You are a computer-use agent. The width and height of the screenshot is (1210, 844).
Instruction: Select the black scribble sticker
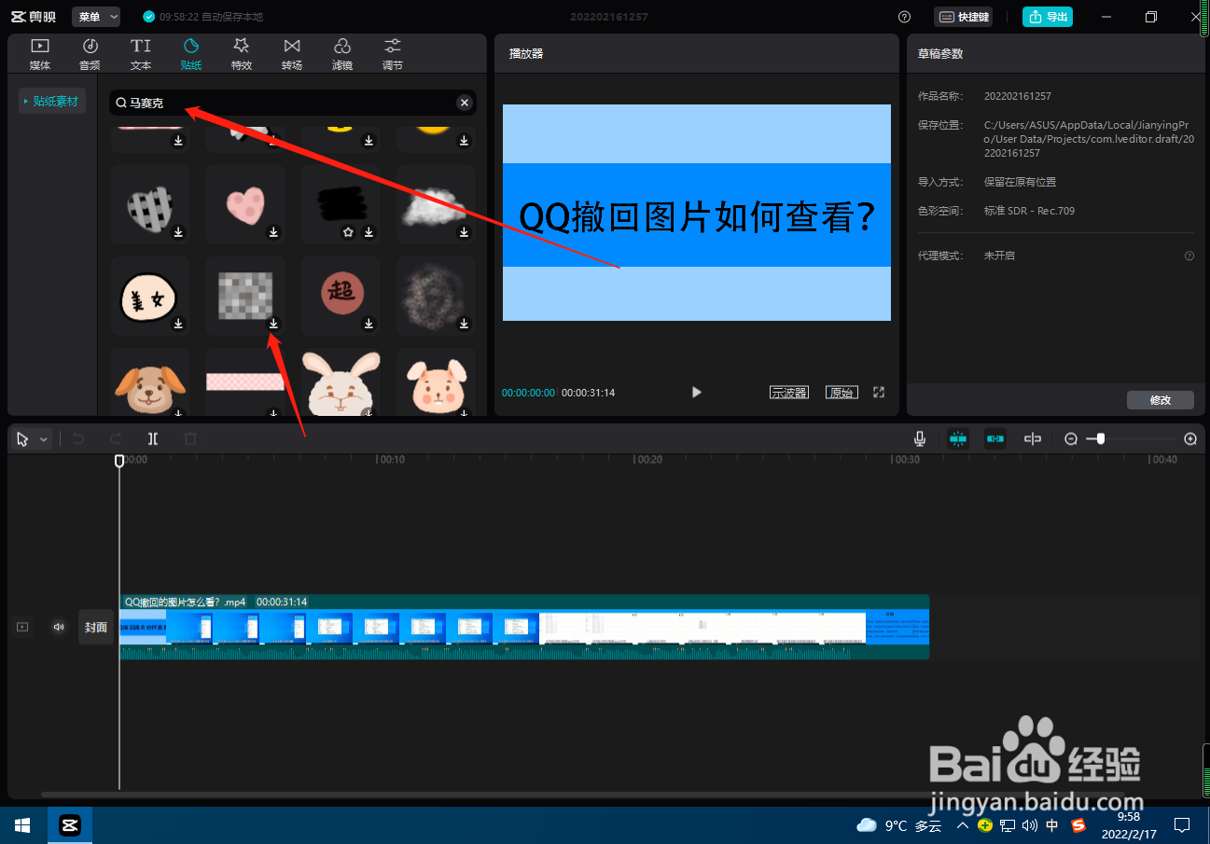tap(341, 203)
